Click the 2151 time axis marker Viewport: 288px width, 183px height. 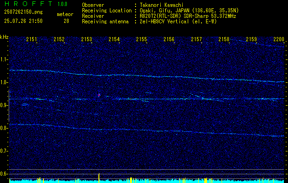pos(32,39)
